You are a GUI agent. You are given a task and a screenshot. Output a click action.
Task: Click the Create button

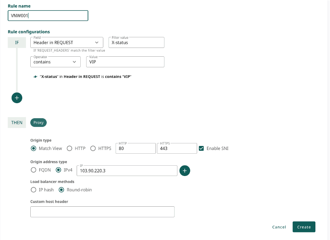pyautogui.click(x=304, y=227)
